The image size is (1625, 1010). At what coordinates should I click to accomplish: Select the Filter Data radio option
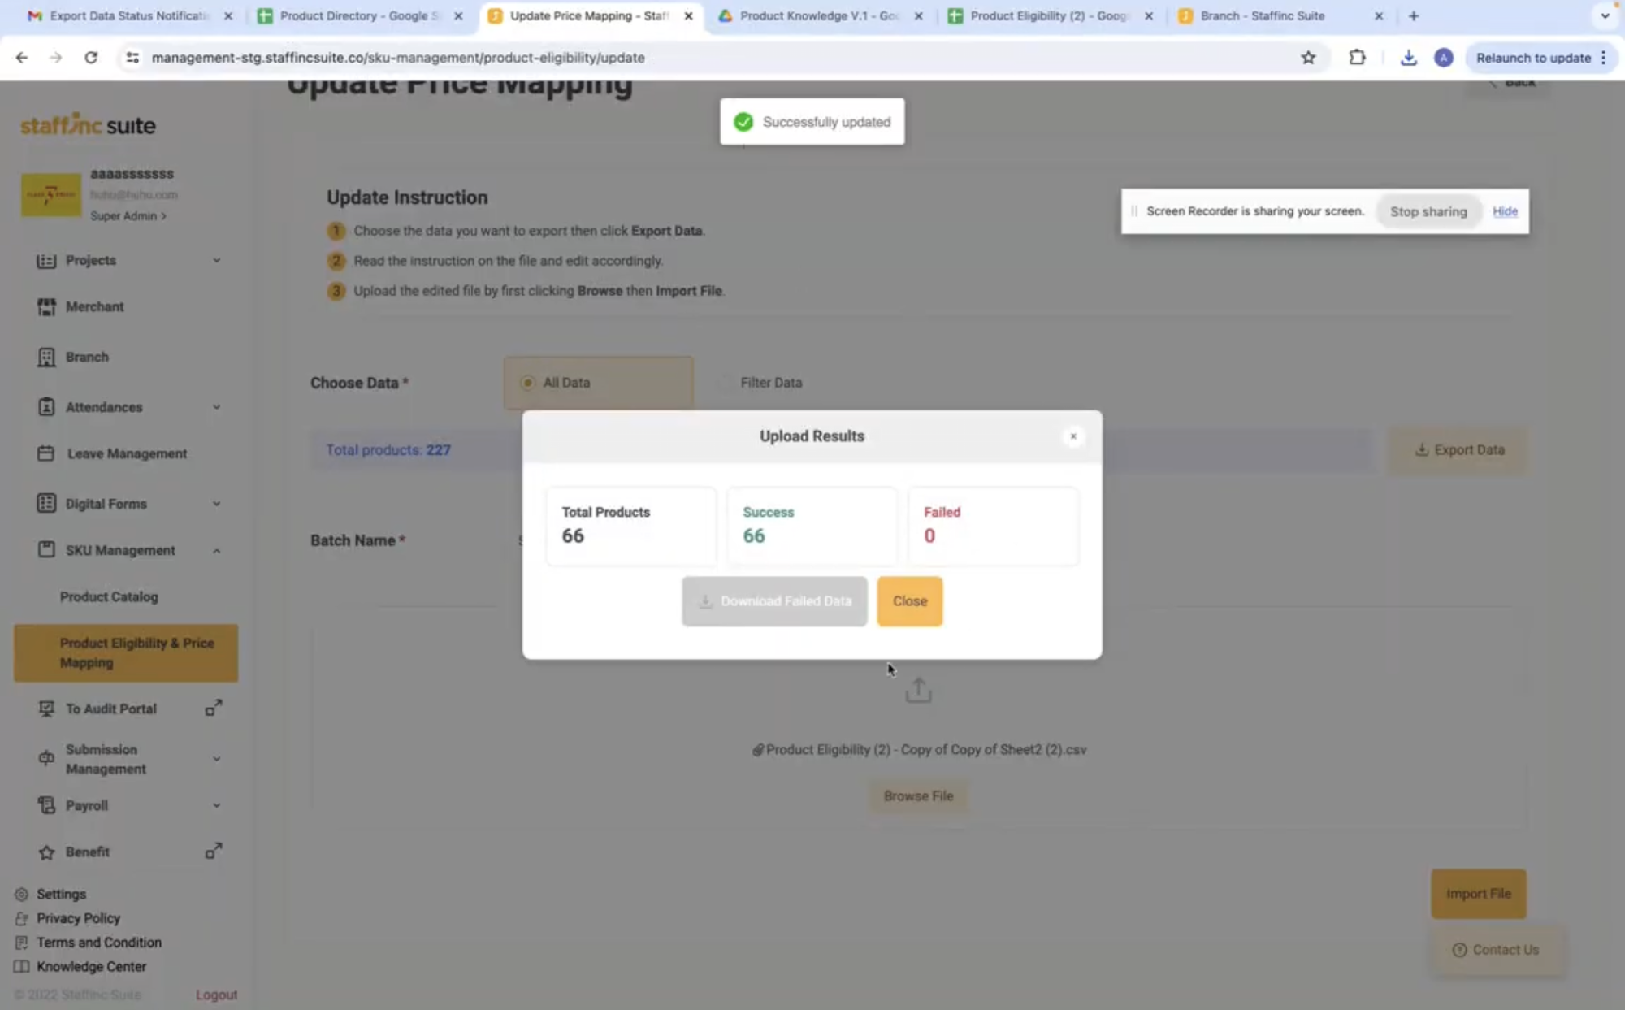[x=726, y=382]
